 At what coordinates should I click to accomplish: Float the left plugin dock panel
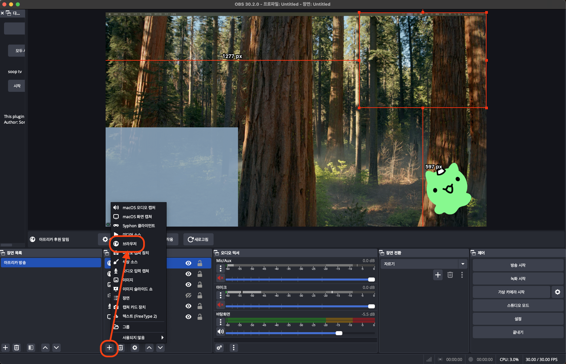tap(8, 13)
